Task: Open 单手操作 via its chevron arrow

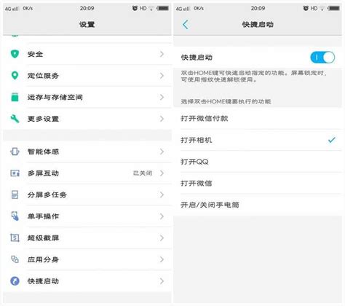Action: 162,216
